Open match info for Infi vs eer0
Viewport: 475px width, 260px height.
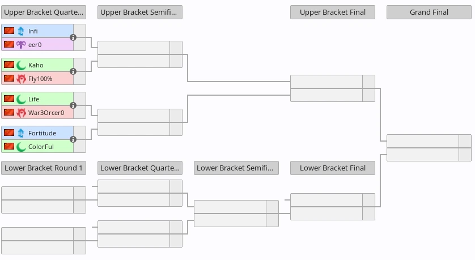coord(73,37)
